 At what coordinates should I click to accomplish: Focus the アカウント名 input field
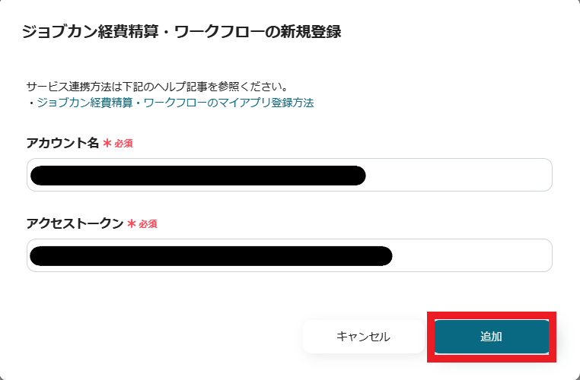tap(457, 175)
